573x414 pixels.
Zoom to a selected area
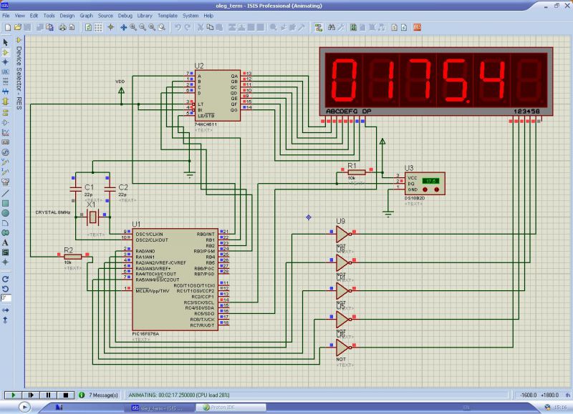(162, 27)
